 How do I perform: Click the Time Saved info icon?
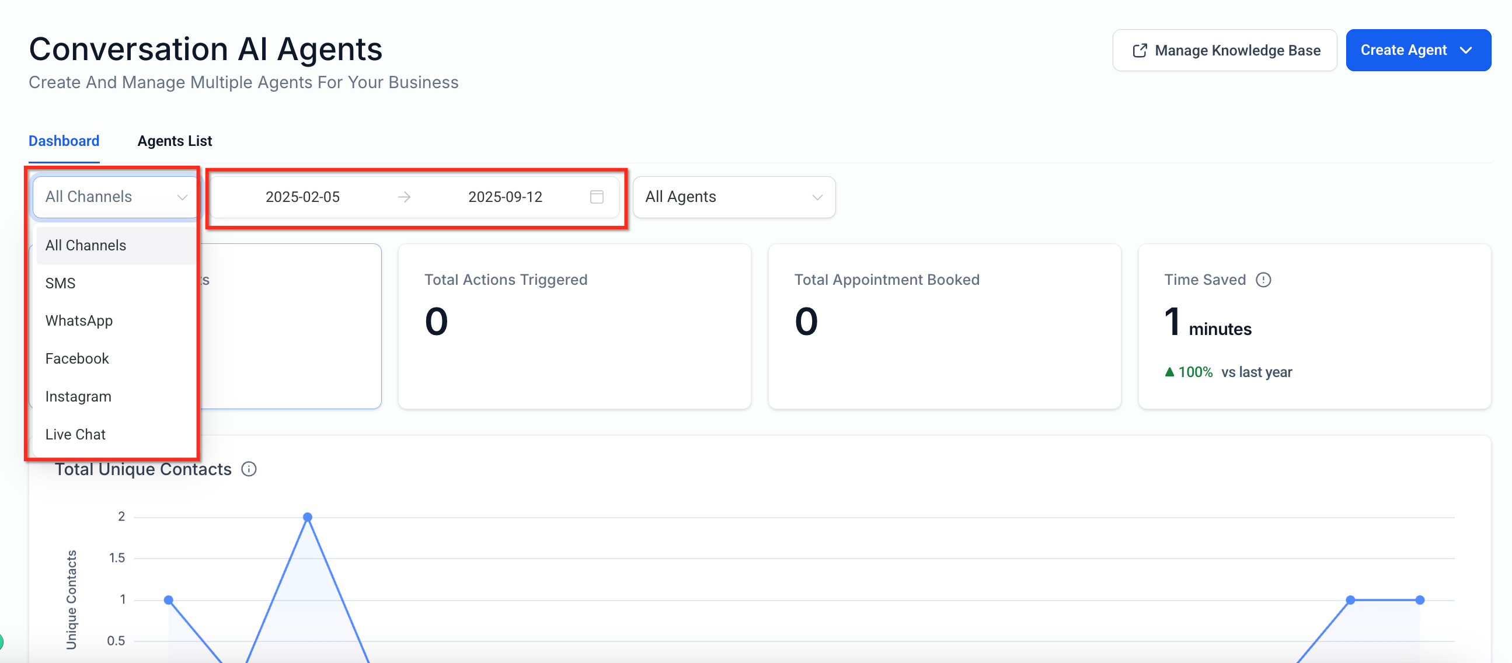coord(1263,280)
